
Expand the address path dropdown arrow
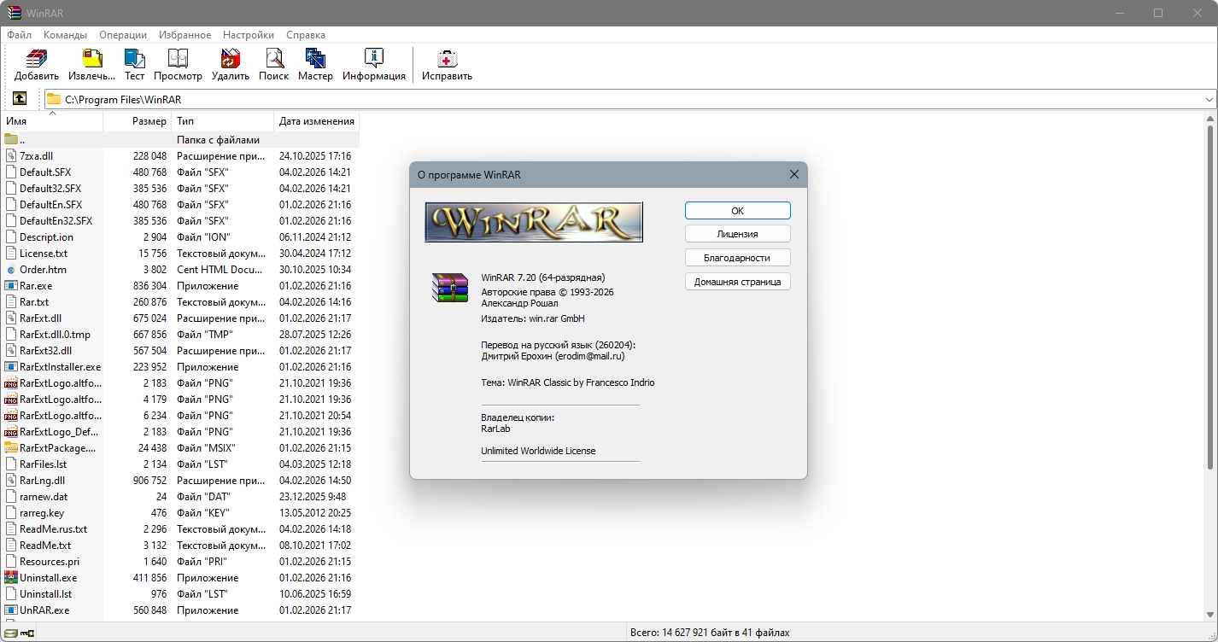(1209, 100)
